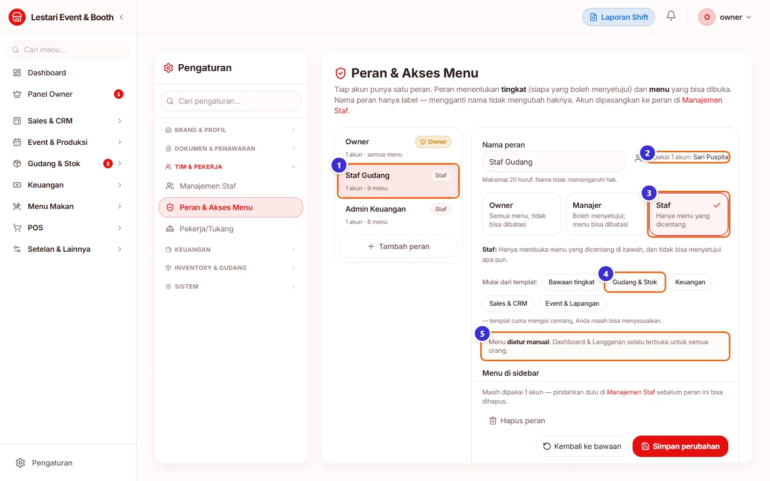Click Simpan perubahan button
Image resolution: width=770 pixels, height=481 pixels.
[x=680, y=446]
